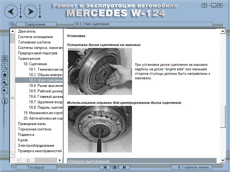
Task: Open 18.2. Общая информация section
Action: (46, 75)
